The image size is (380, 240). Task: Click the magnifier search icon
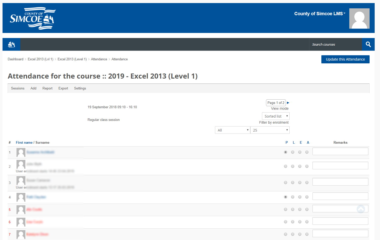tap(368, 44)
